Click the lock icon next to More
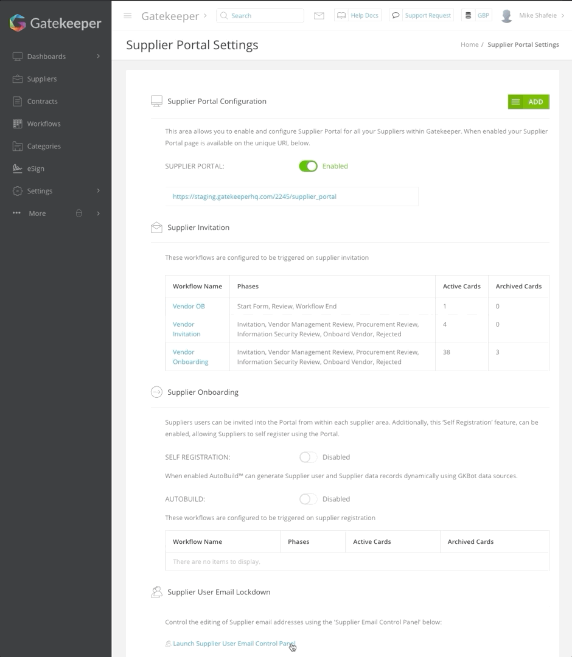The width and height of the screenshot is (572, 657). coord(78,214)
